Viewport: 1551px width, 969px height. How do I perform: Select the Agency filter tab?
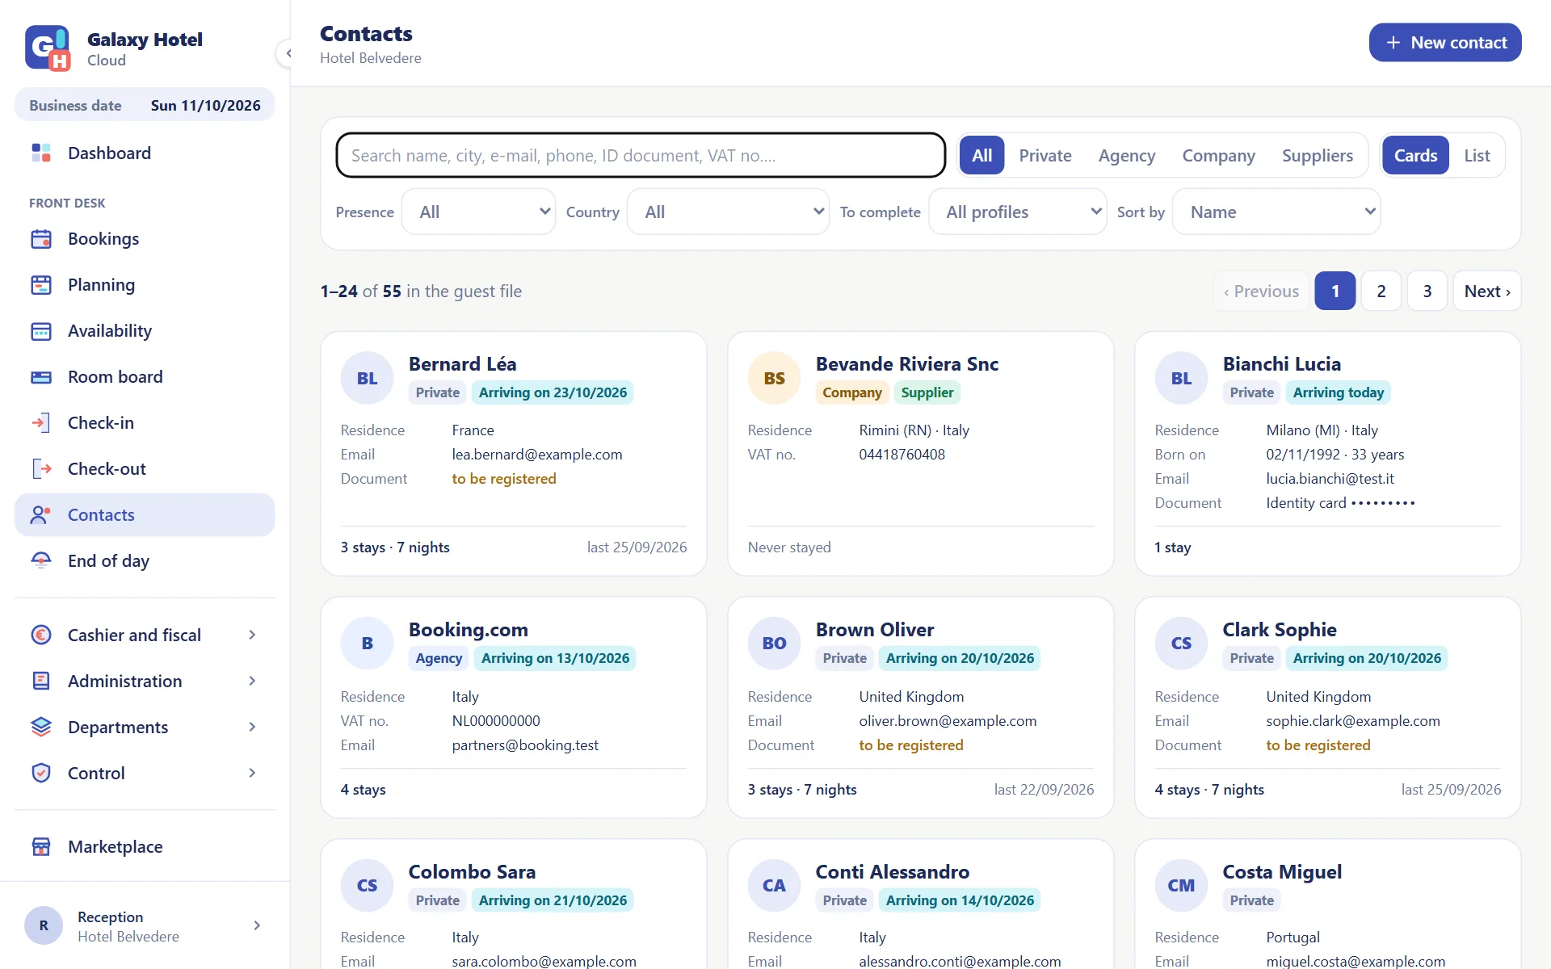click(1127, 155)
